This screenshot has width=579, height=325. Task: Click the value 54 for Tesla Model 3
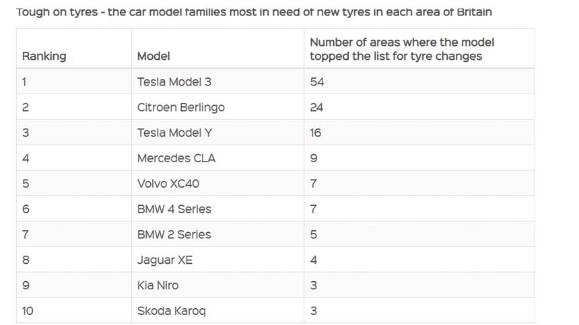tap(317, 82)
